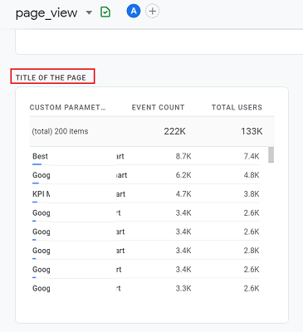Viewport: 303px width, 332px height.
Task: Click the 3.8K total users cell
Action: point(252,194)
